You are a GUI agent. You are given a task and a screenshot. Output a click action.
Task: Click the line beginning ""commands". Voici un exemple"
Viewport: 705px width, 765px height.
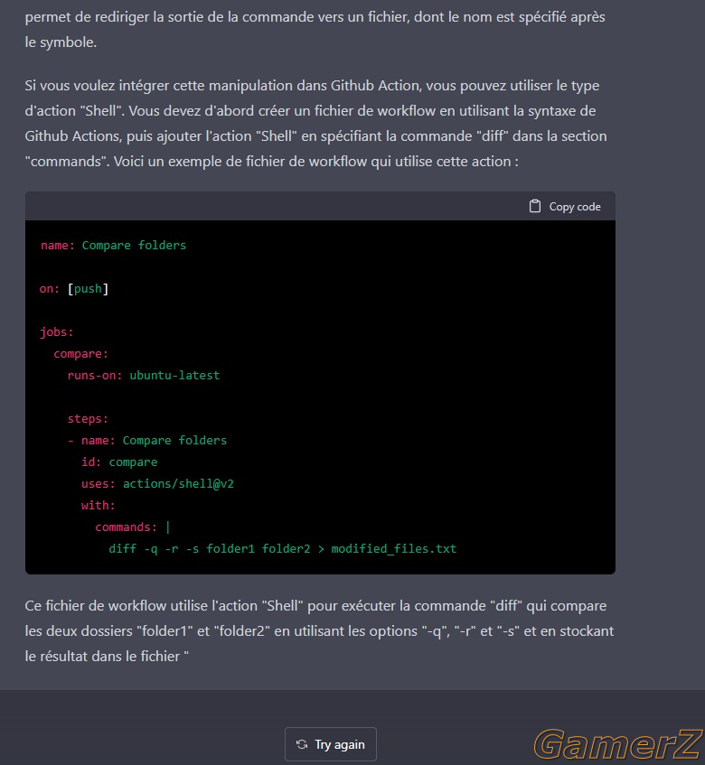click(271, 161)
